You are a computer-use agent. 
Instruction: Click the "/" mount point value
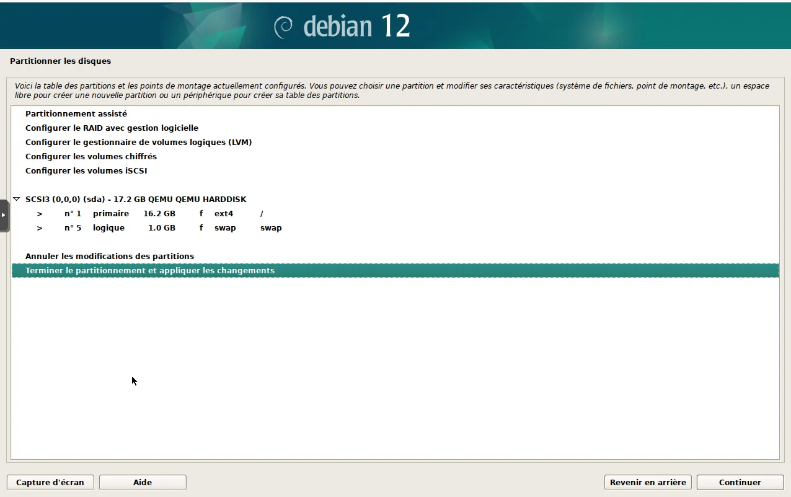(262, 214)
